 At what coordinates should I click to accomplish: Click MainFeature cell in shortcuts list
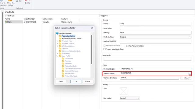[66, 22]
